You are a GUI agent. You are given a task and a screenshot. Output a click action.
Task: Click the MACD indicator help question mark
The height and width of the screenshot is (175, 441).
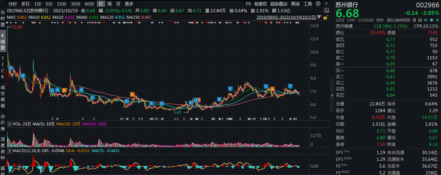click(10, 150)
